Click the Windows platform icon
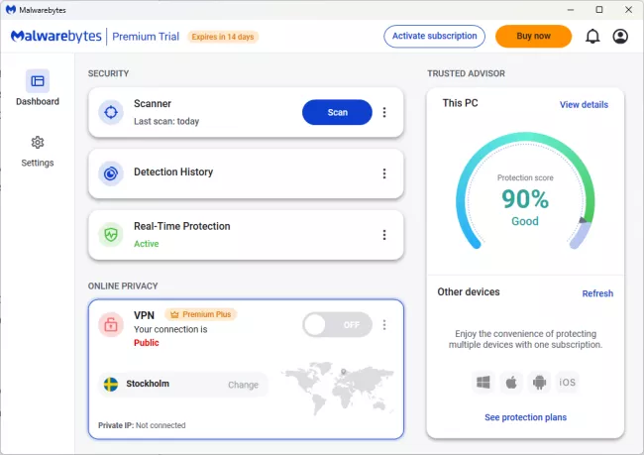The image size is (644, 455). [x=483, y=383]
